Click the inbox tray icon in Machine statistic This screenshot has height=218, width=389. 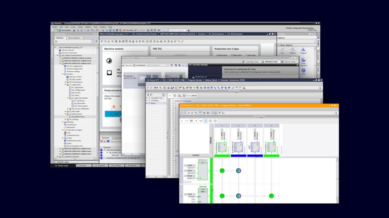(109, 73)
